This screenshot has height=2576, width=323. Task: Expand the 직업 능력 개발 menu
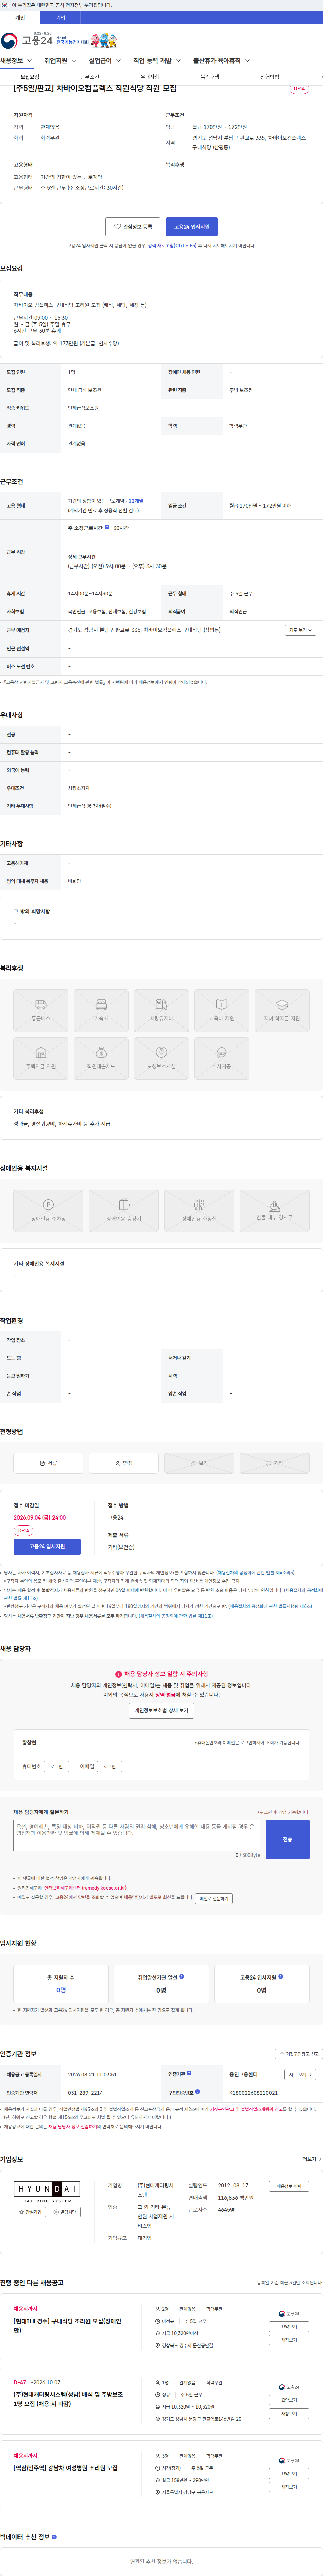pyautogui.click(x=157, y=61)
